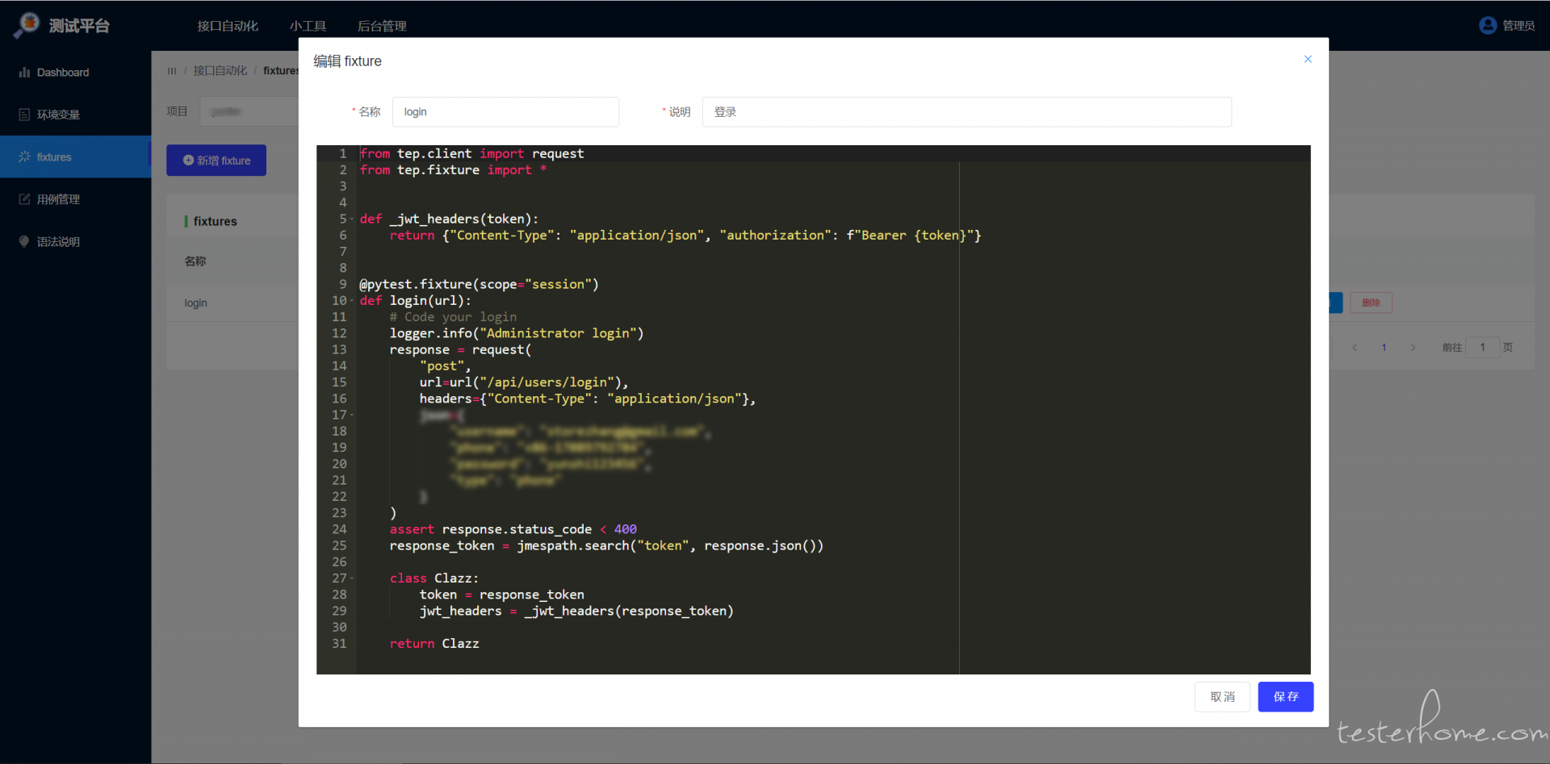1550x764 pixels.
Task: Click code line '@pytest.fixture(scope="session")'
Action: coord(479,285)
